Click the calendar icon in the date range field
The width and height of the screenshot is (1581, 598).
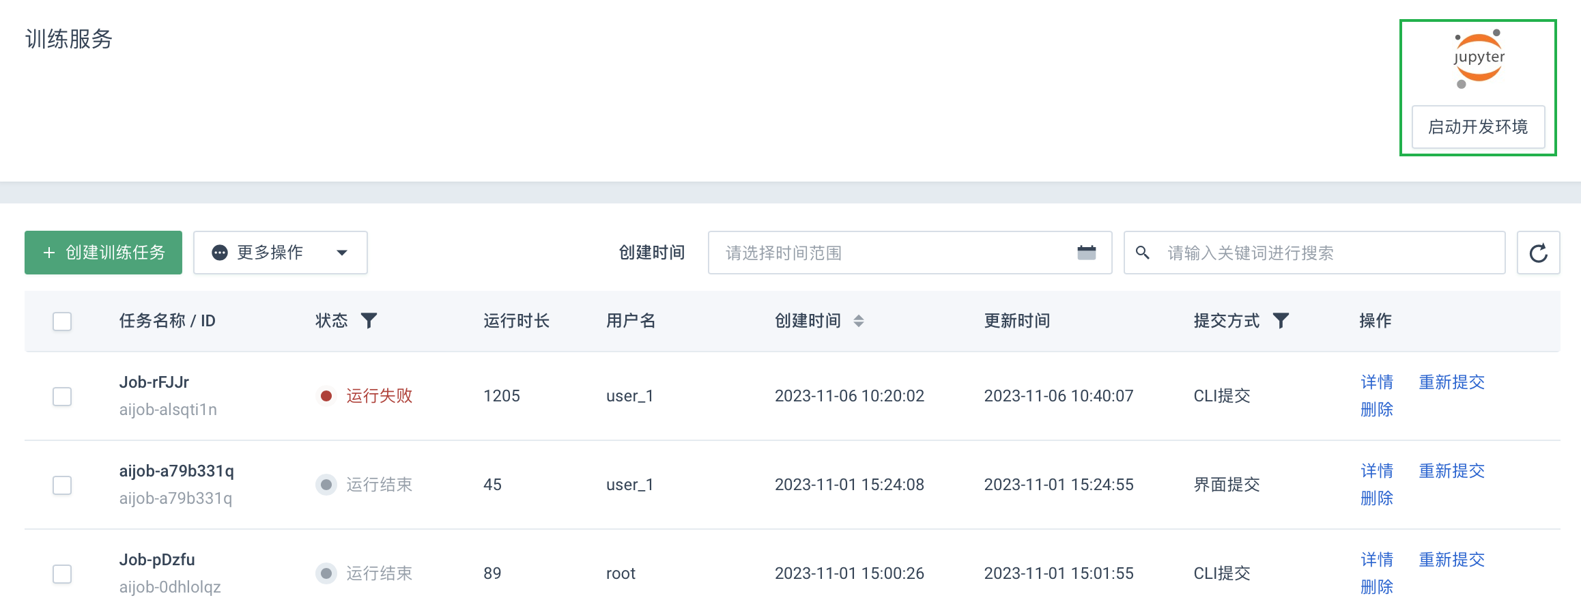[x=1086, y=253]
